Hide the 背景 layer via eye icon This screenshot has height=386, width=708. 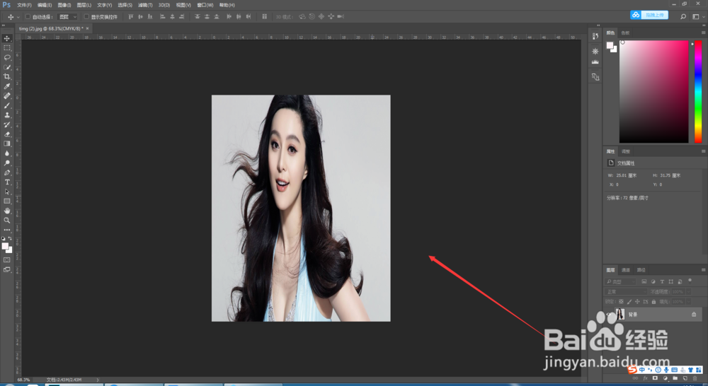609,315
